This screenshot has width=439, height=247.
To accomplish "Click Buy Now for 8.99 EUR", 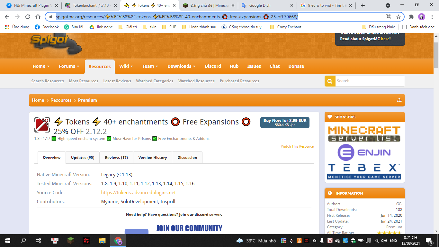I will click(285, 123).
